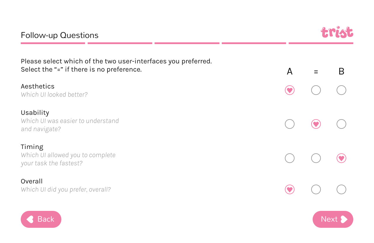Click the heart arrow icon on Back
Viewport: 374px width, 243px height.
pos(30,219)
